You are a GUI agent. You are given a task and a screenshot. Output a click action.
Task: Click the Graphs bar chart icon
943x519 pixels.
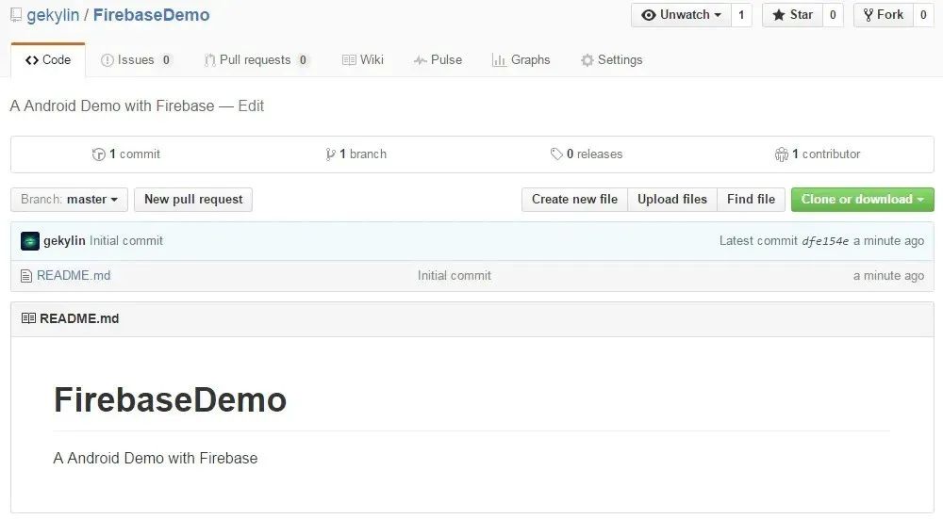coord(499,60)
